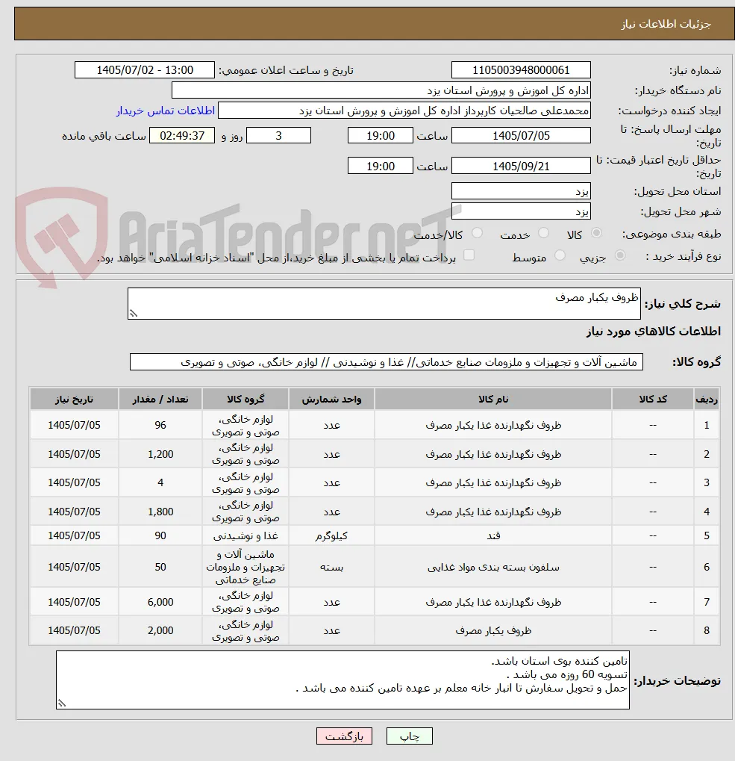Open the اطلاعات تماس خریدار link

click(x=166, y=111)
